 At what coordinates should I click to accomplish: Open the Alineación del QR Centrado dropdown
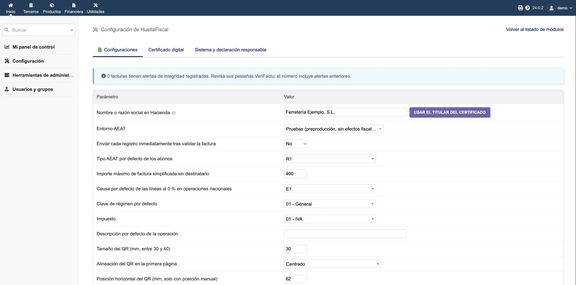tap(333, 264)
